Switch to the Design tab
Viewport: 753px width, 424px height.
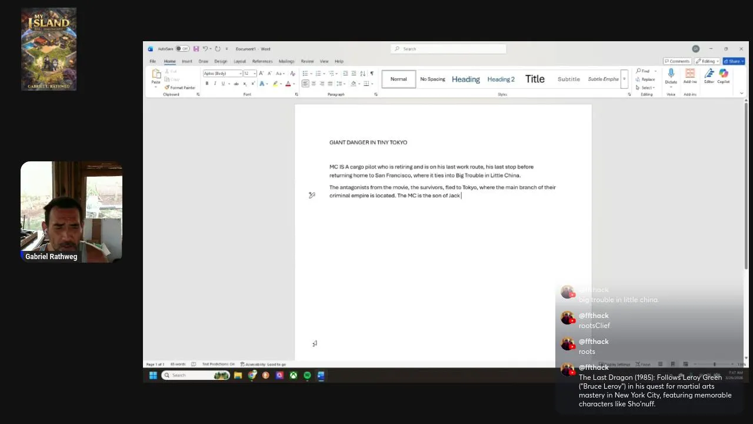coord(221,61)
